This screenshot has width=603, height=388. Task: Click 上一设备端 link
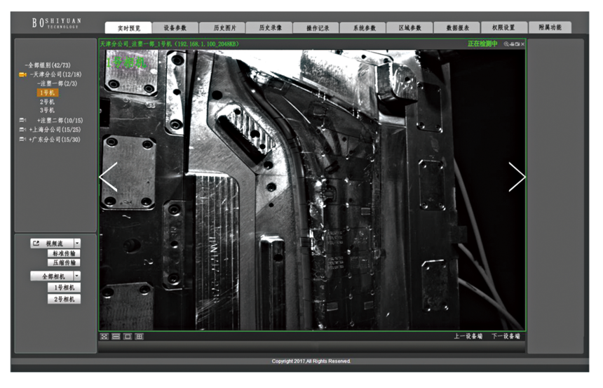coord(468,336)
